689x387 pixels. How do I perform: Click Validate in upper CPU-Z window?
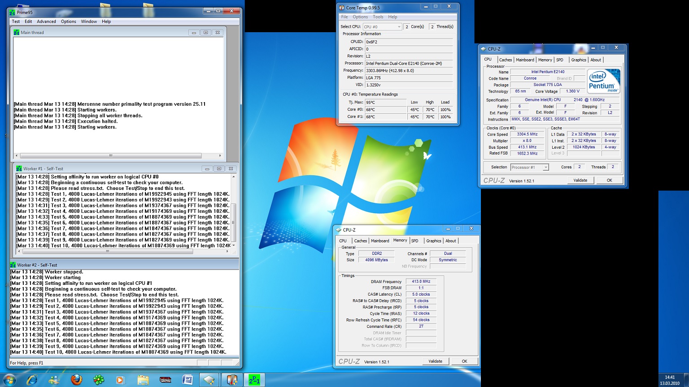pos(580,180)
